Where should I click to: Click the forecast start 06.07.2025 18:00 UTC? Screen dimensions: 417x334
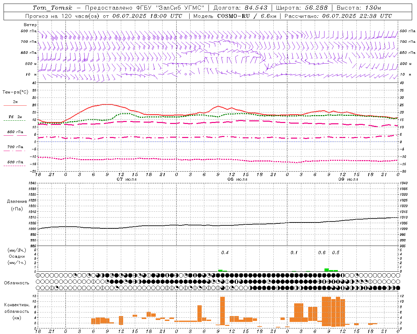pos(147,16)
